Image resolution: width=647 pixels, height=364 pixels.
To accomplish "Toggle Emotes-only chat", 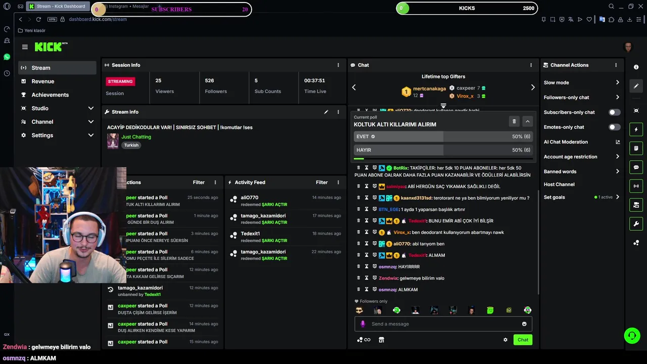I will click(x=614, y=127).
